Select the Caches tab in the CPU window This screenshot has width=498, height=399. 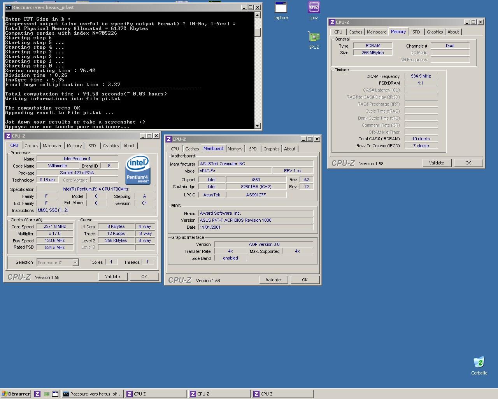[x=32, y=146]
